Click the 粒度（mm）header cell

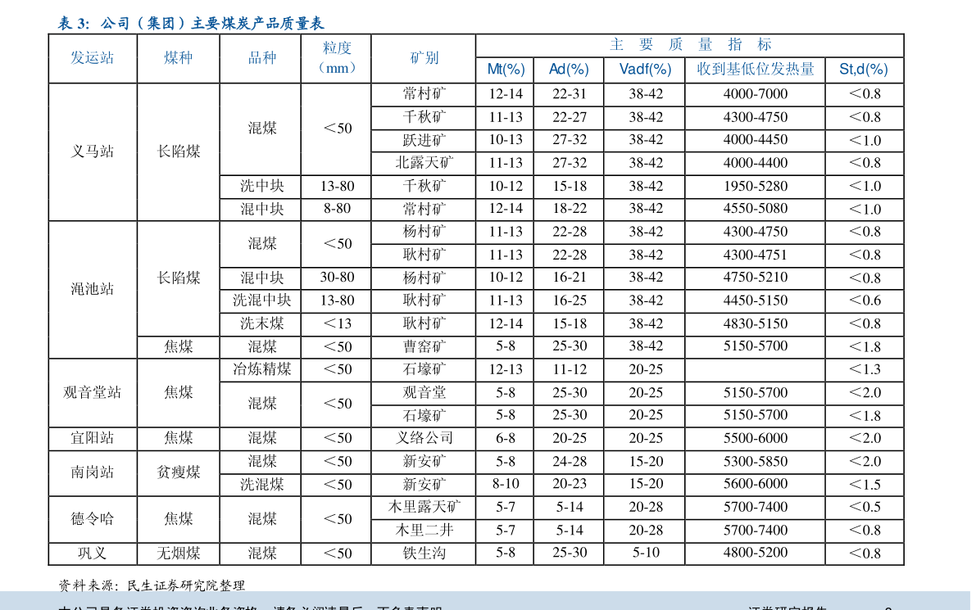[x=337, y=58]
